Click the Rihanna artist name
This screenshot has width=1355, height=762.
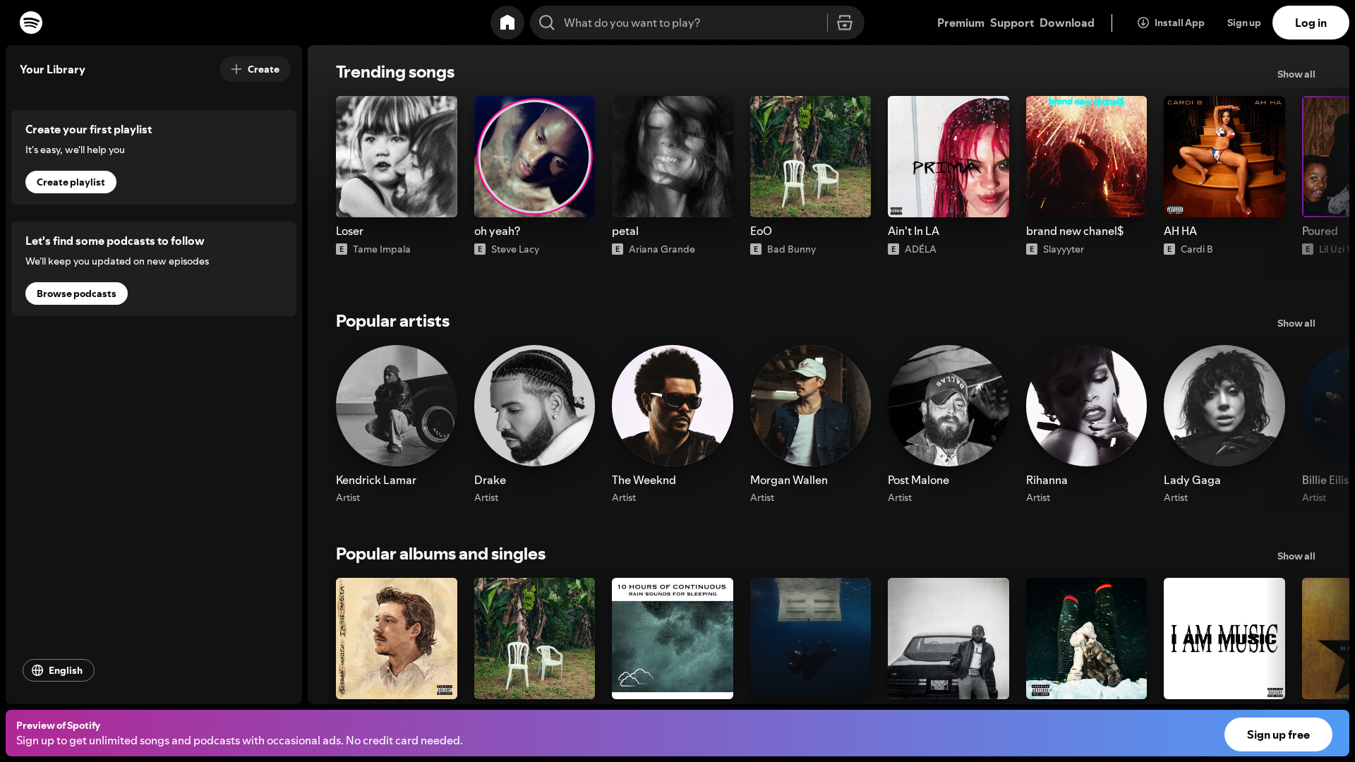tap(1047, 480)
